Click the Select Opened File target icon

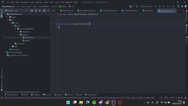(x=32, y=11)
